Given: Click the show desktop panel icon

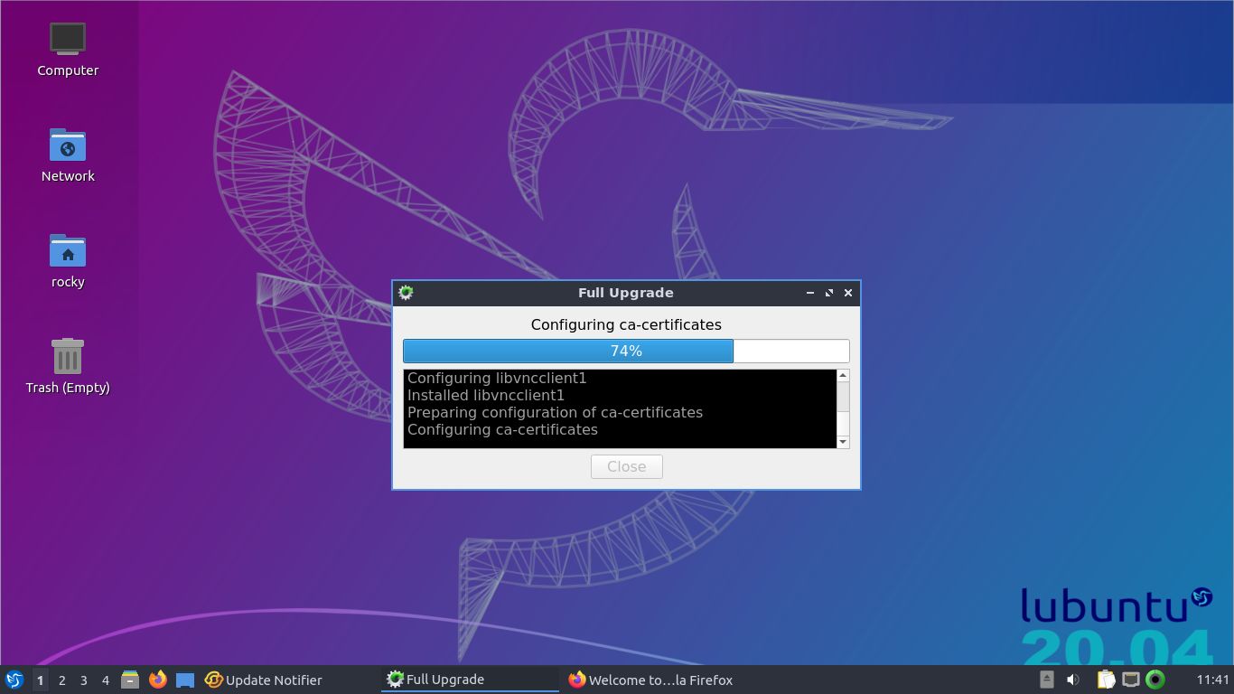Looking at the screenshot, I should pos(185,680).
